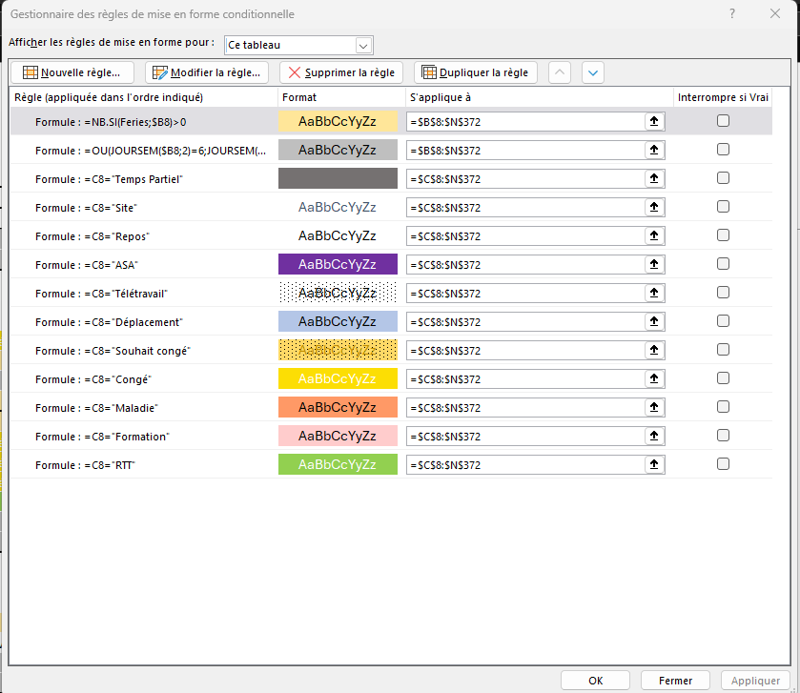The image size is (800, 693).
Task: Click the light blue format preview of Déplacement rule
Action: pos(338,321)
